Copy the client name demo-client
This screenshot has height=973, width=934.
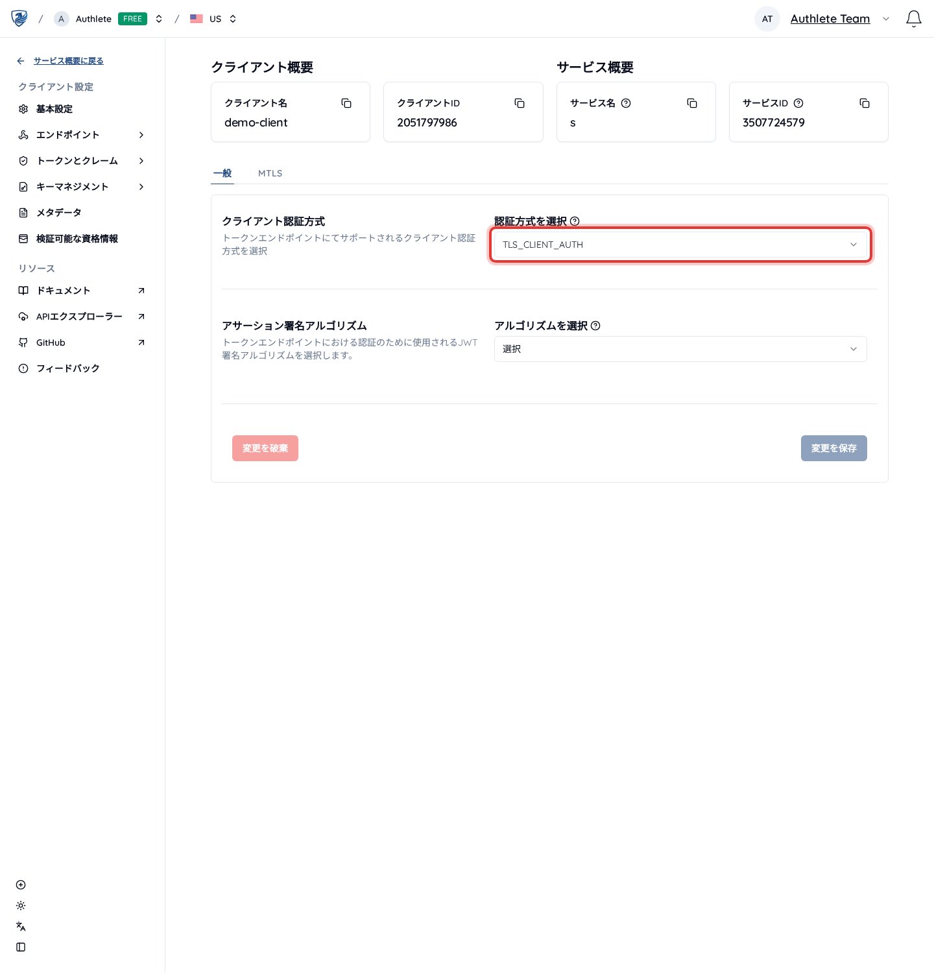click(346, 103)
